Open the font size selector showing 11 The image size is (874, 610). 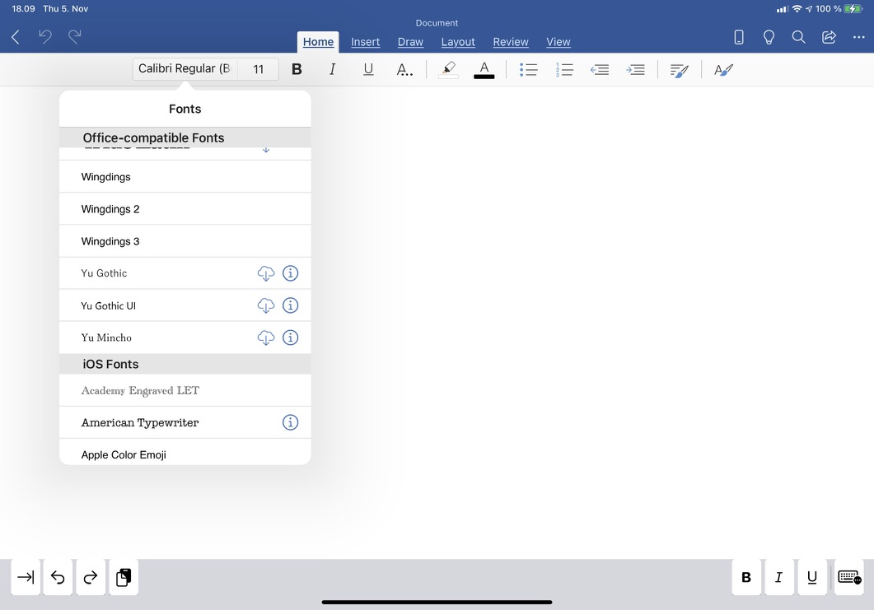point(258,69)
